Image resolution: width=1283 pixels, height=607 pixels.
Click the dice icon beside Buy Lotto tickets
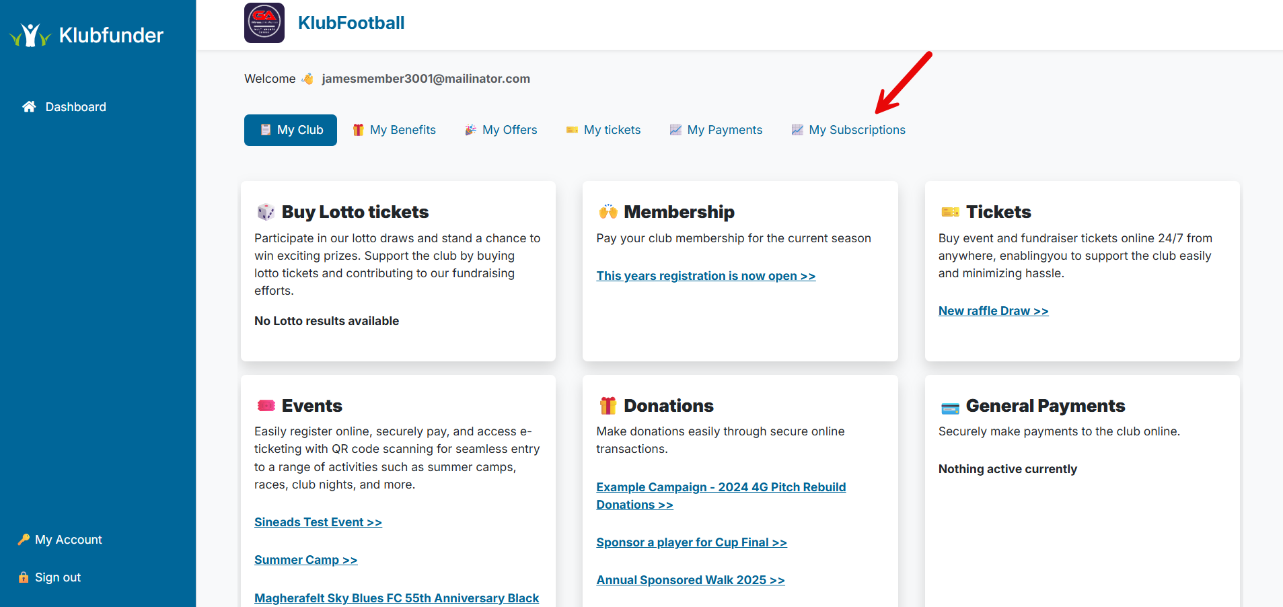click(266, 212)
